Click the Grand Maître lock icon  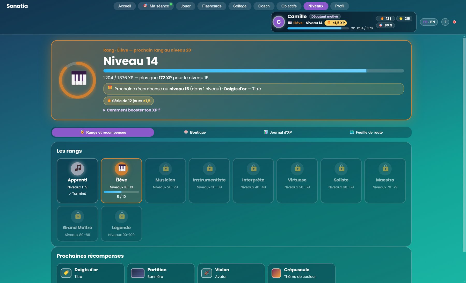(x=77, y=216)
